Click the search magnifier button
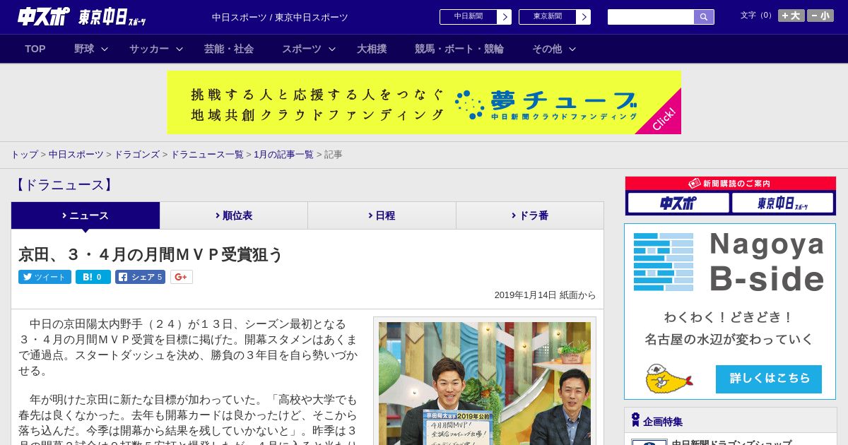 click(704, 17)
